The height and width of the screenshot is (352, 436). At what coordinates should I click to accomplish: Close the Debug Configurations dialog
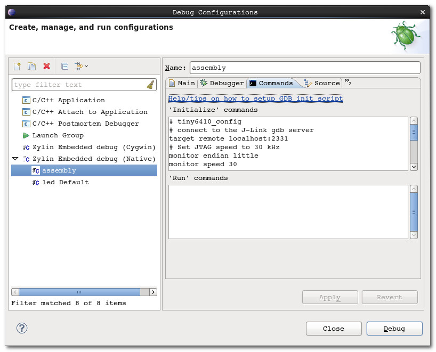pos(422,12)
